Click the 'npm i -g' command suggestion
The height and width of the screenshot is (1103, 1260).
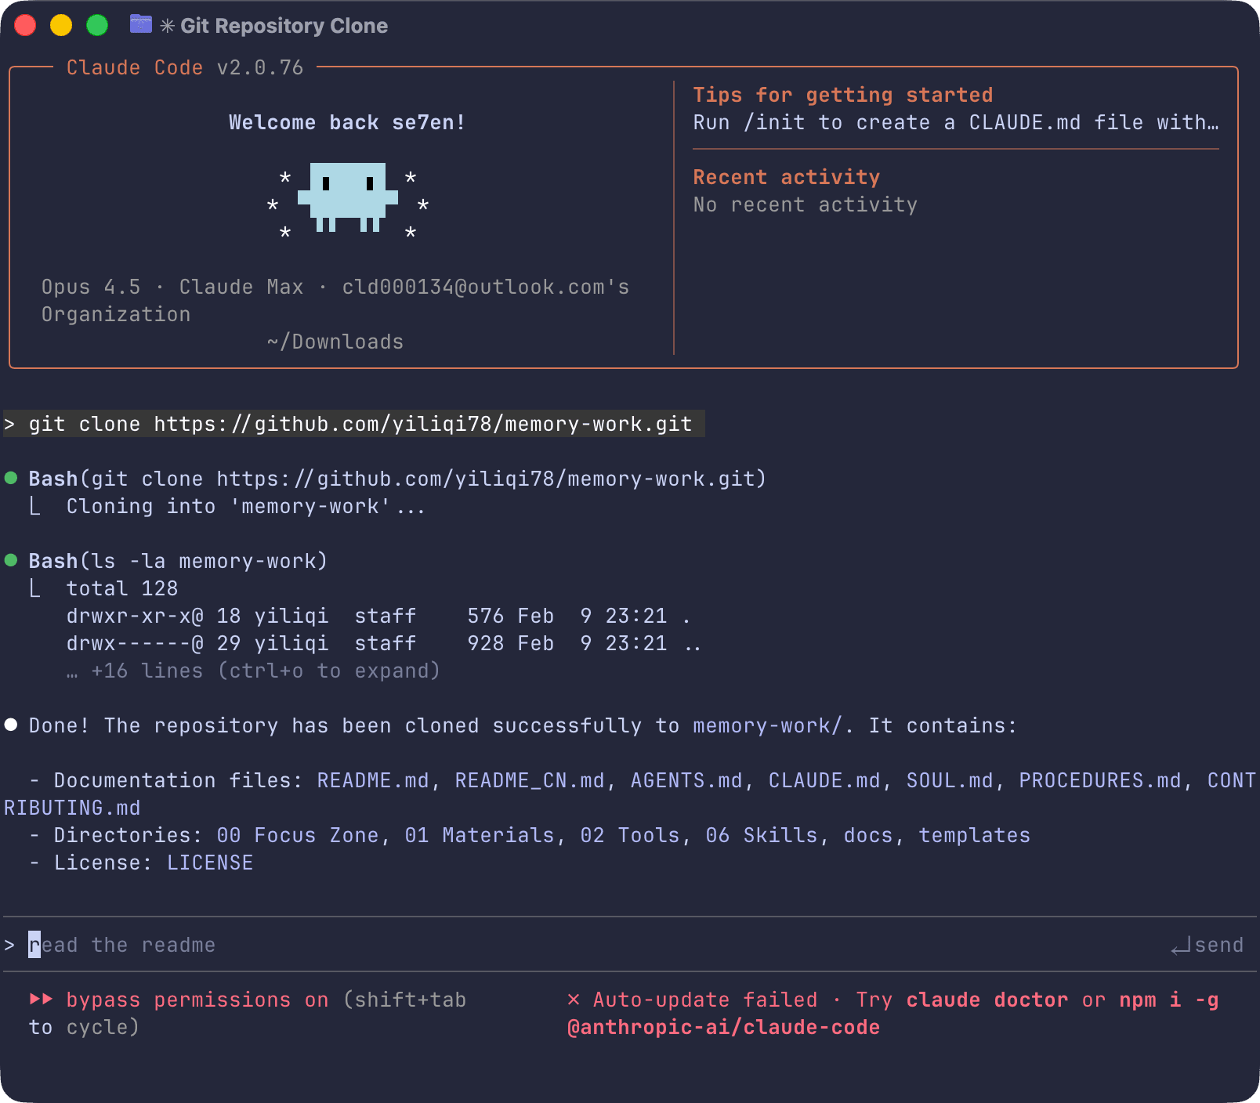[1169, 1000]
